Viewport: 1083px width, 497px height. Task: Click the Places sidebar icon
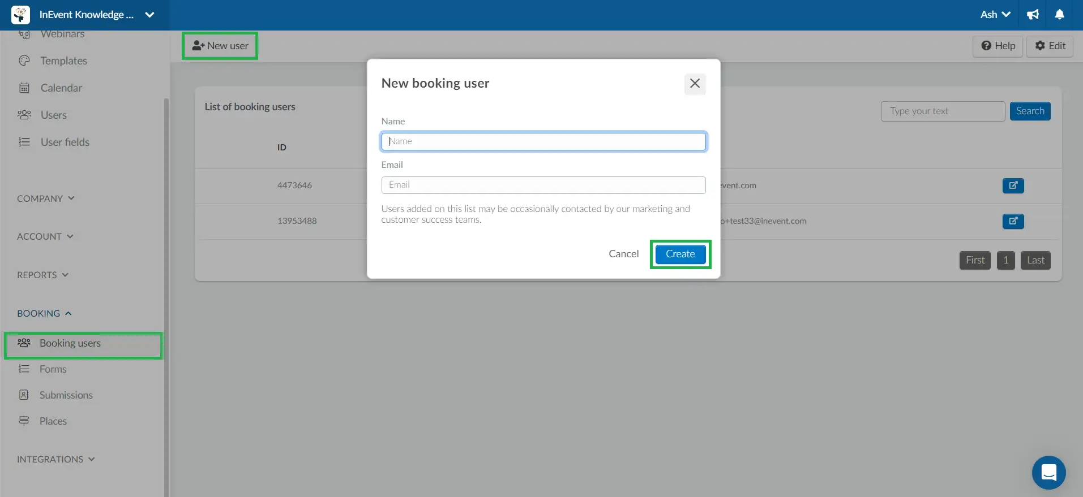(x=24, y=421)
